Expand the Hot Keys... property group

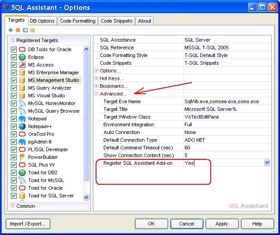pos(96,78)
